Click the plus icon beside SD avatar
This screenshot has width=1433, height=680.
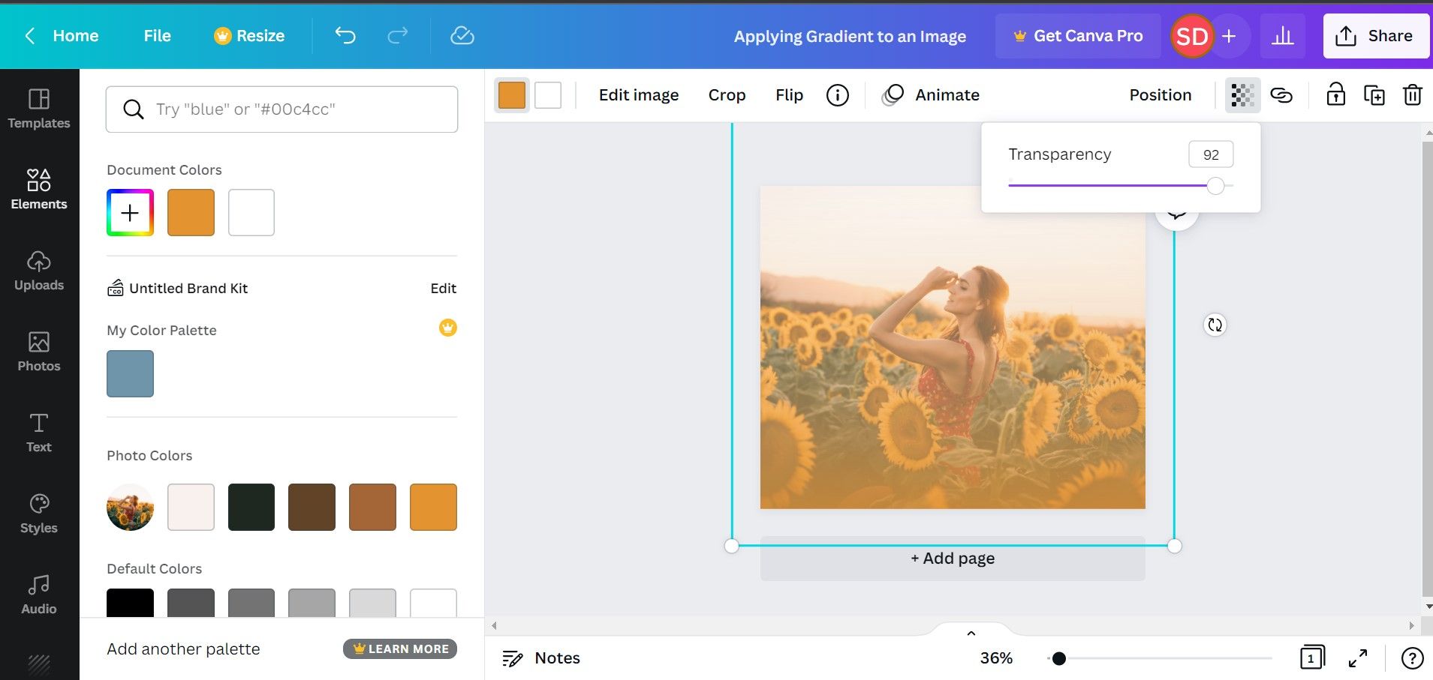pyautogui.click(x=1229, y=36)
